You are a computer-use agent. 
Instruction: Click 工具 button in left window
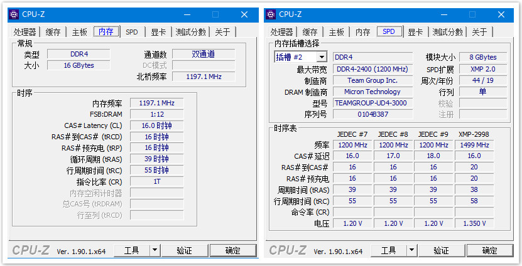coord(131,250)
